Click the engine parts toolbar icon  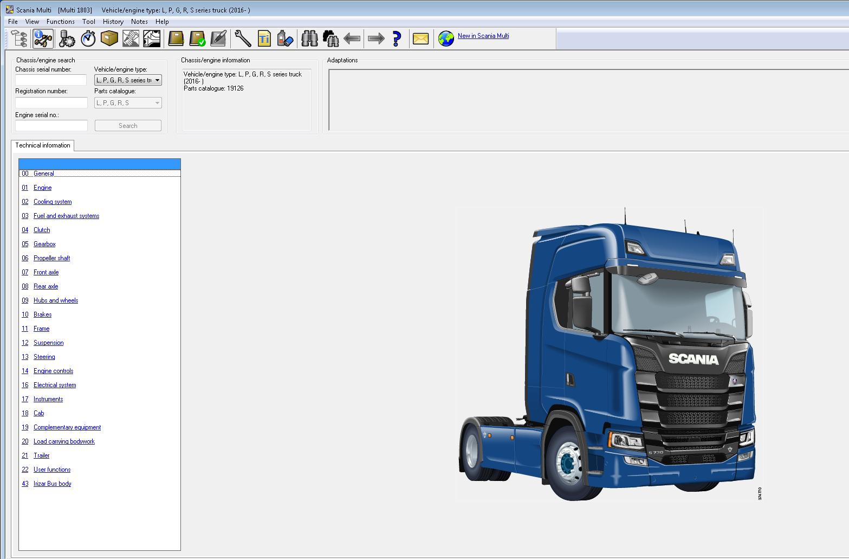[x=65, y=38]
